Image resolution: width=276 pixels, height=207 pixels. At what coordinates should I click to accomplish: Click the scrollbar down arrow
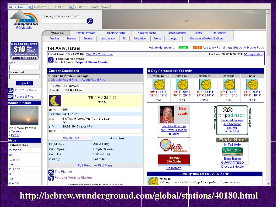tap(268, 183)
